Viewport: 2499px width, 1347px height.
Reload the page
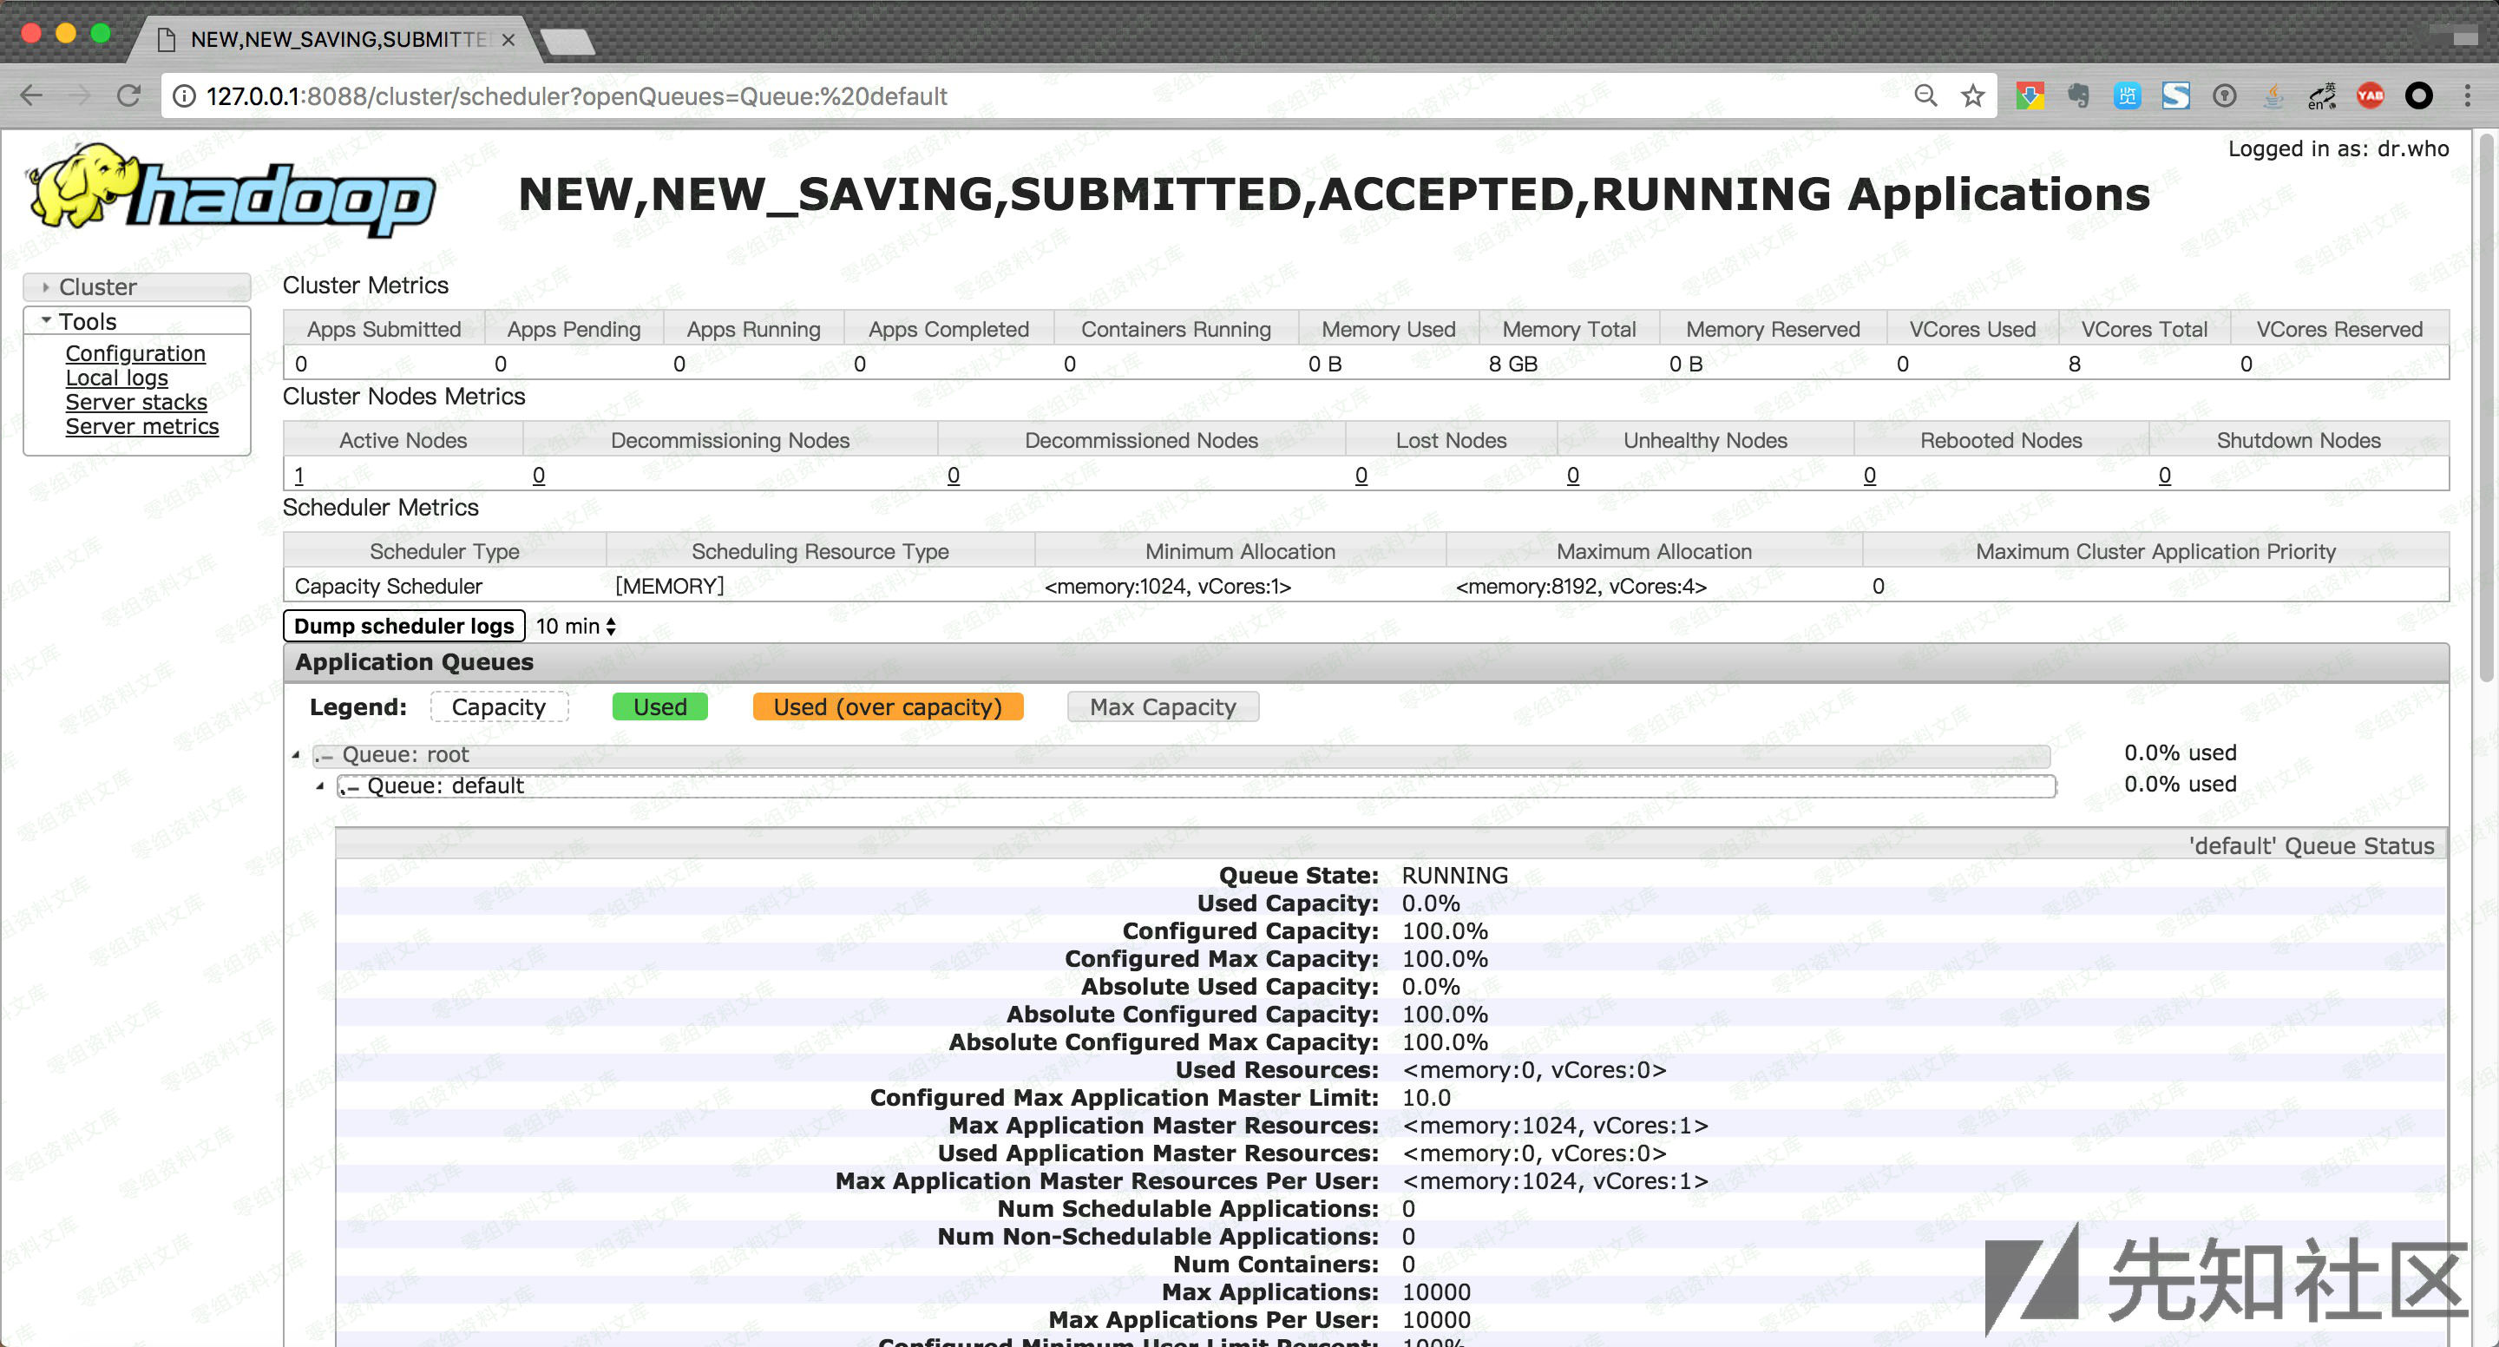pos(129,95)
